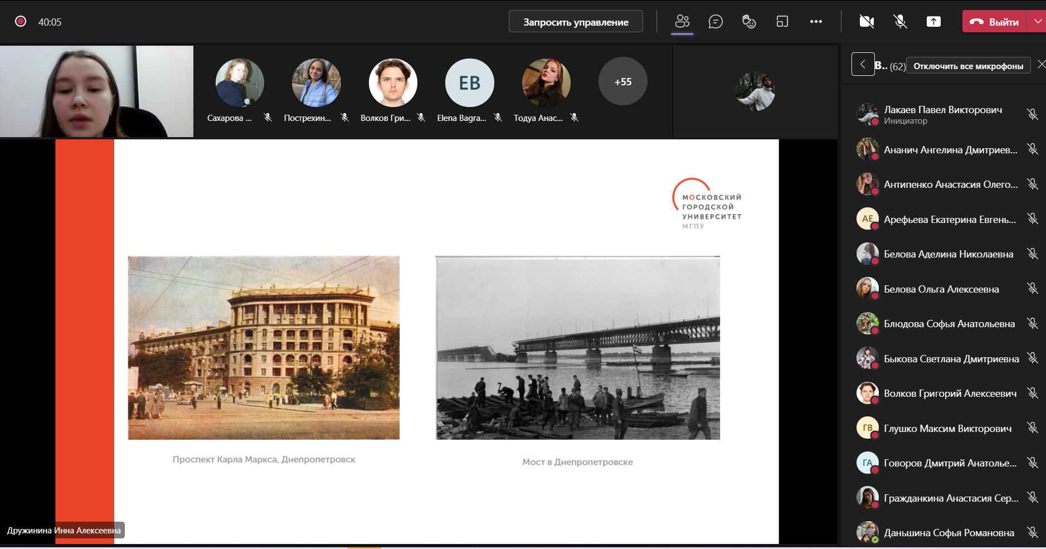Click the share content icon
Image resolution: width=1046 pixels, height=549 pixels.
(933, 22)
